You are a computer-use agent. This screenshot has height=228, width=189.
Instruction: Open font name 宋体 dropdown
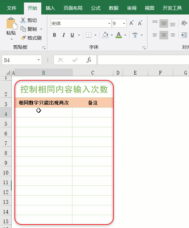point(109,23)
